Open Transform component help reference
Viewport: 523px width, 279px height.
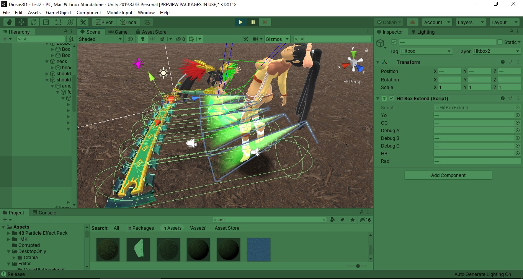coord(503,62)
